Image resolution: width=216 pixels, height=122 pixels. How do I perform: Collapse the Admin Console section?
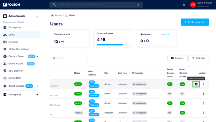pos(37,16)
